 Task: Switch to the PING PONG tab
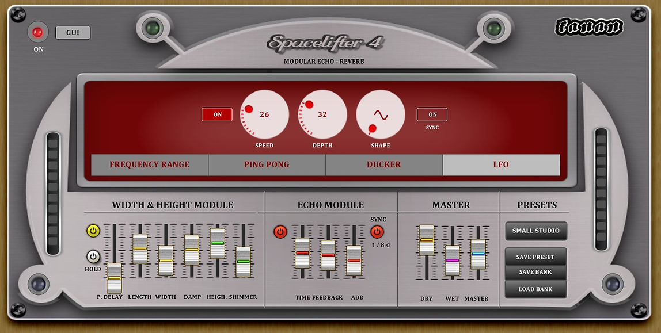coord(267,164)
